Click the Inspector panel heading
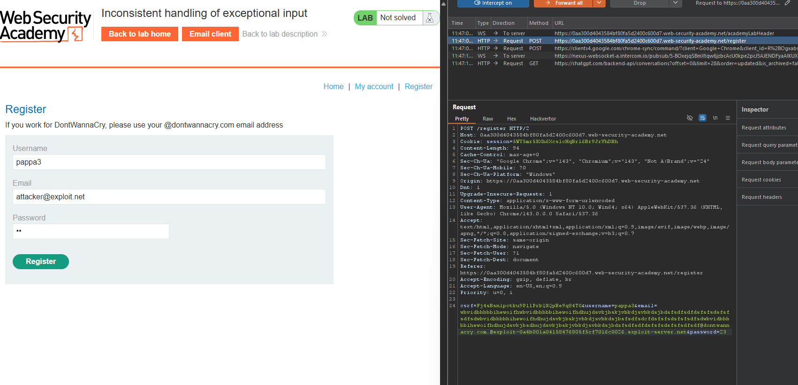The image size is (798, 385). tap(755, 109)
